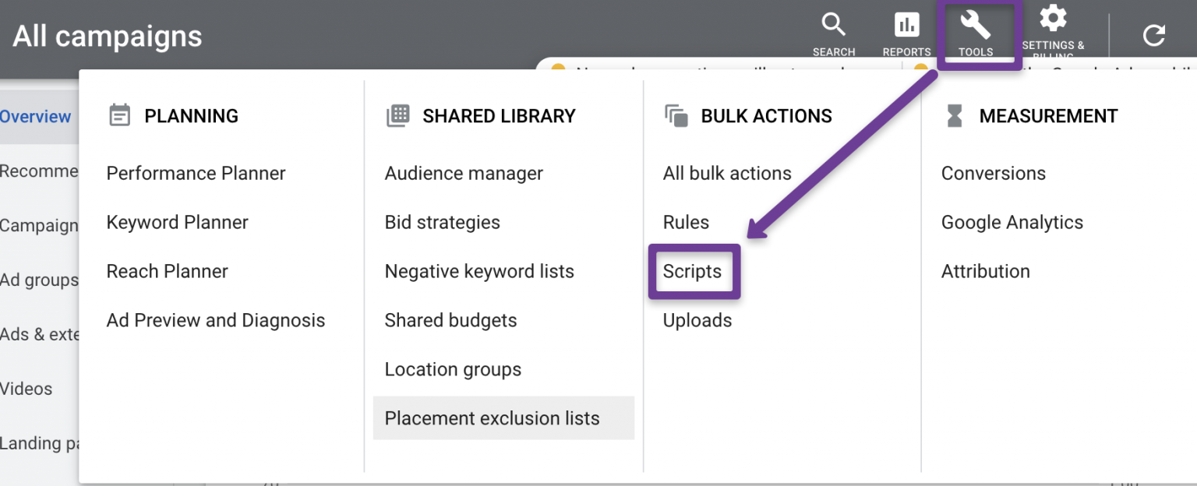Click the Measurement hourglass icon

[x=954, y=116]
